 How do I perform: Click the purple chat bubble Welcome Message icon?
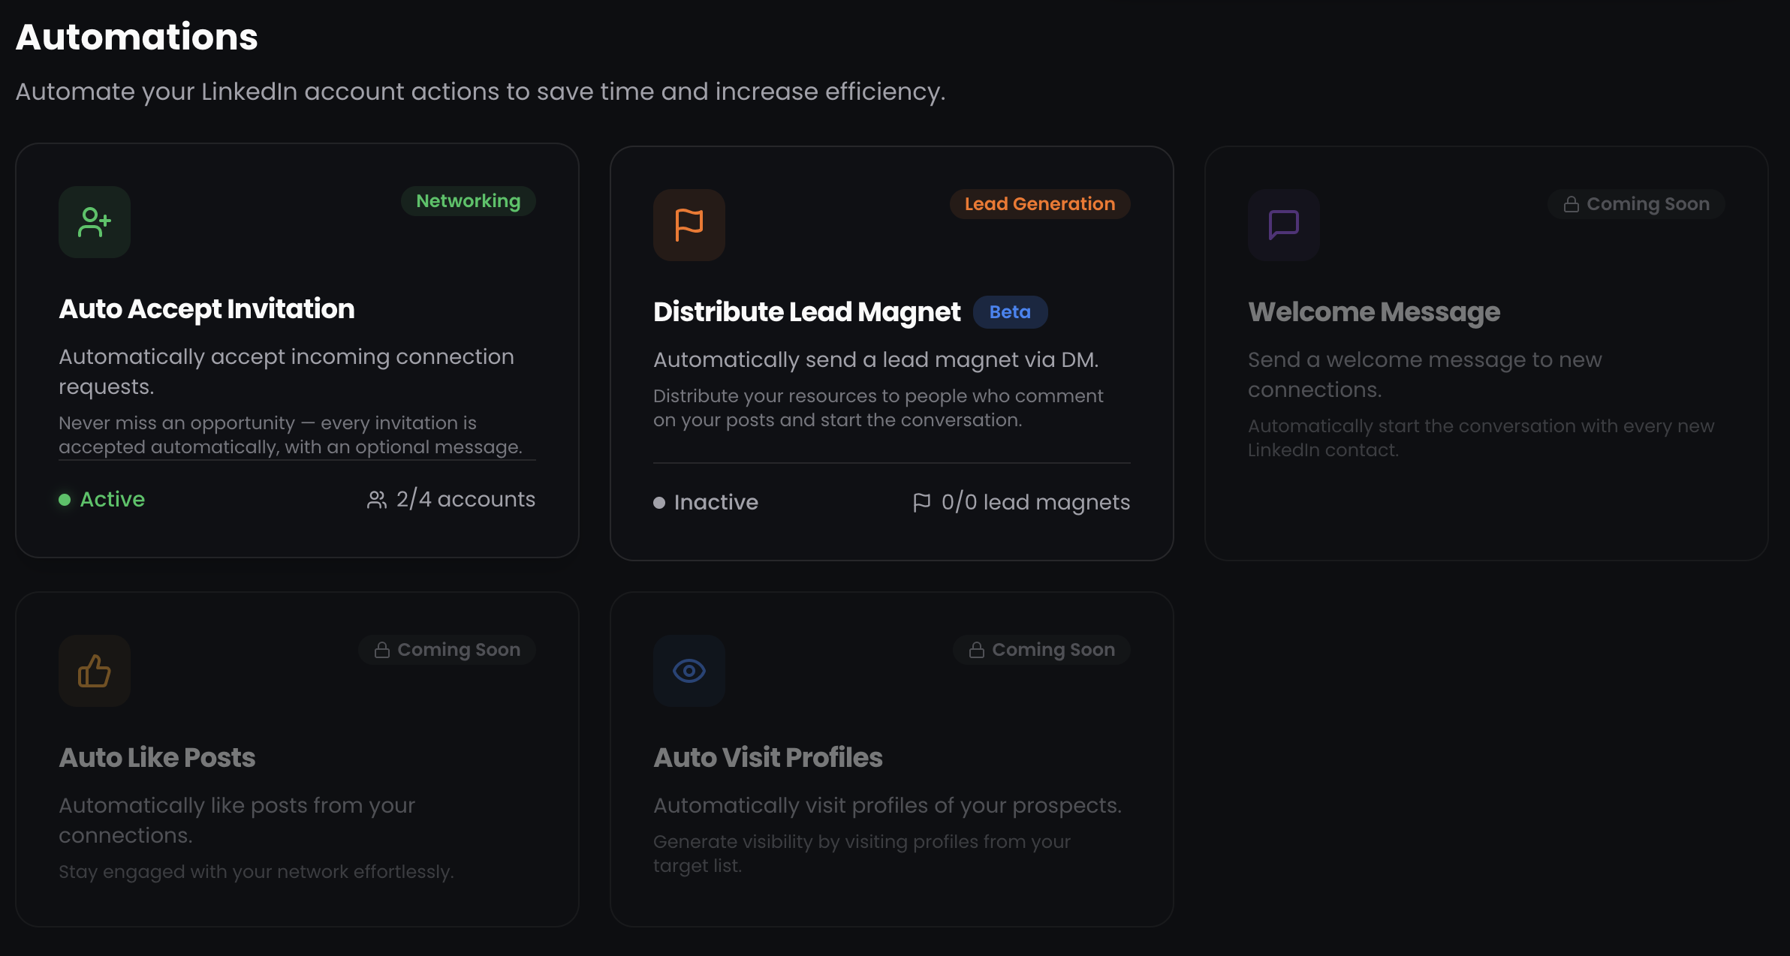tap(1283, 225)
